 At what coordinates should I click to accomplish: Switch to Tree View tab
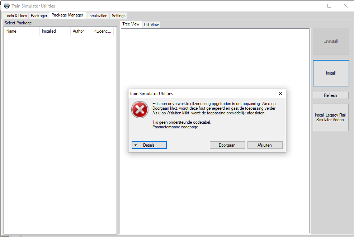click(131, 24)
